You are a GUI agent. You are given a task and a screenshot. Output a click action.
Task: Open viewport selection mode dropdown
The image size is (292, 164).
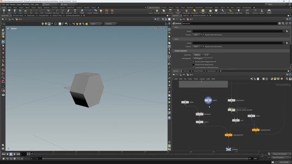96,24
